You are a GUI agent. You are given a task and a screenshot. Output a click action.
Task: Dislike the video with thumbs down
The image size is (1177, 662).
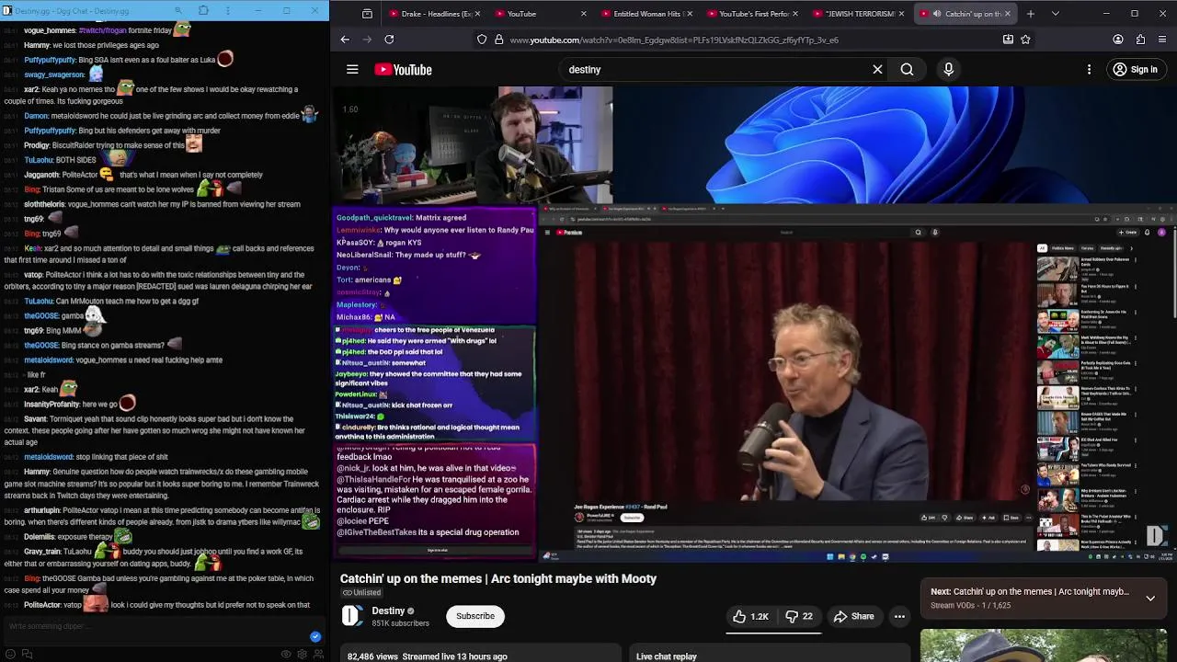point(798,616)
